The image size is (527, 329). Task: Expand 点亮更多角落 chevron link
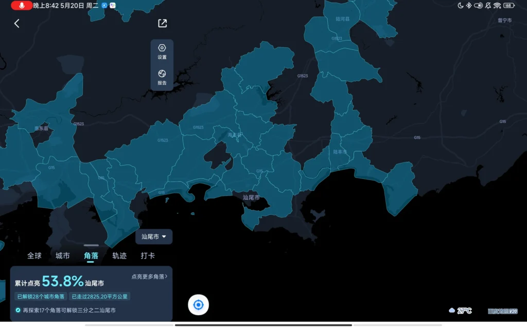coord(149,277)
